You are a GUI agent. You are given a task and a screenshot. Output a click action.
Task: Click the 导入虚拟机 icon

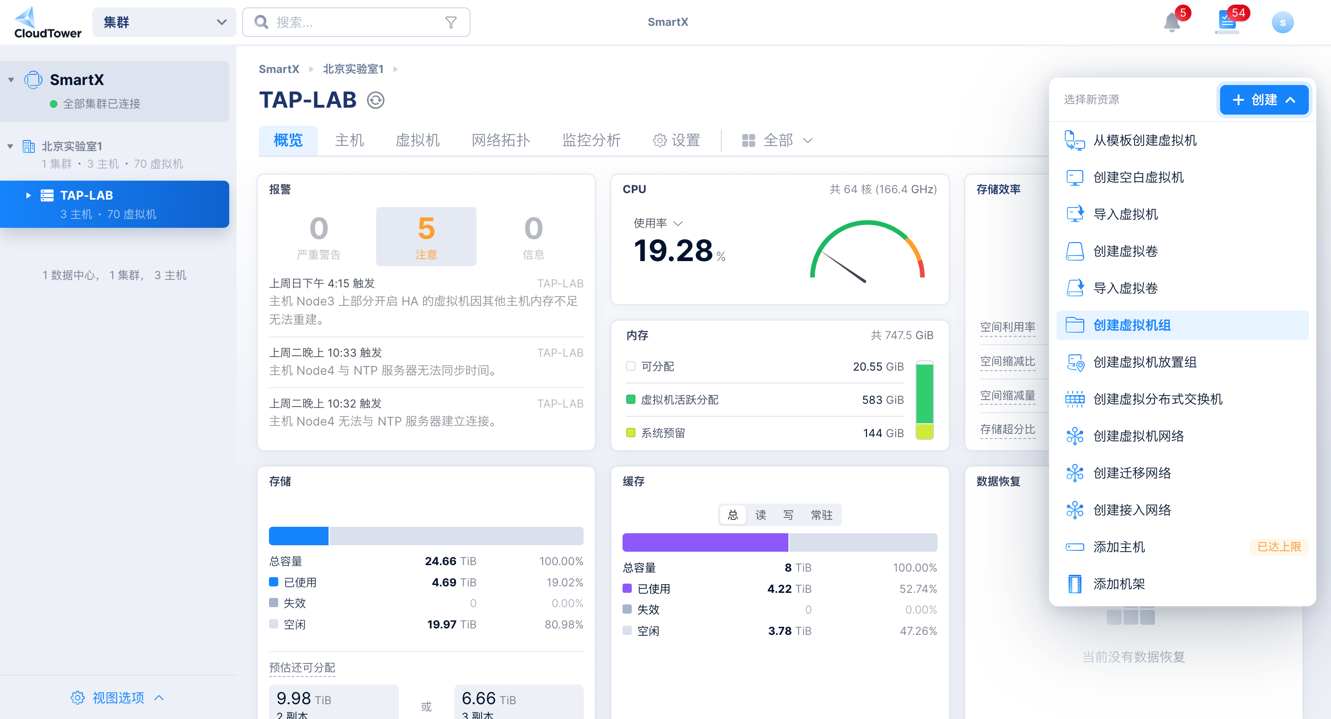pyautogui.click(x=1075, y=214)
